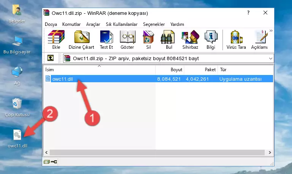Click Uygulama uzantısı type cell
Viewport: 292px width, 174px height.
(240, 79)
